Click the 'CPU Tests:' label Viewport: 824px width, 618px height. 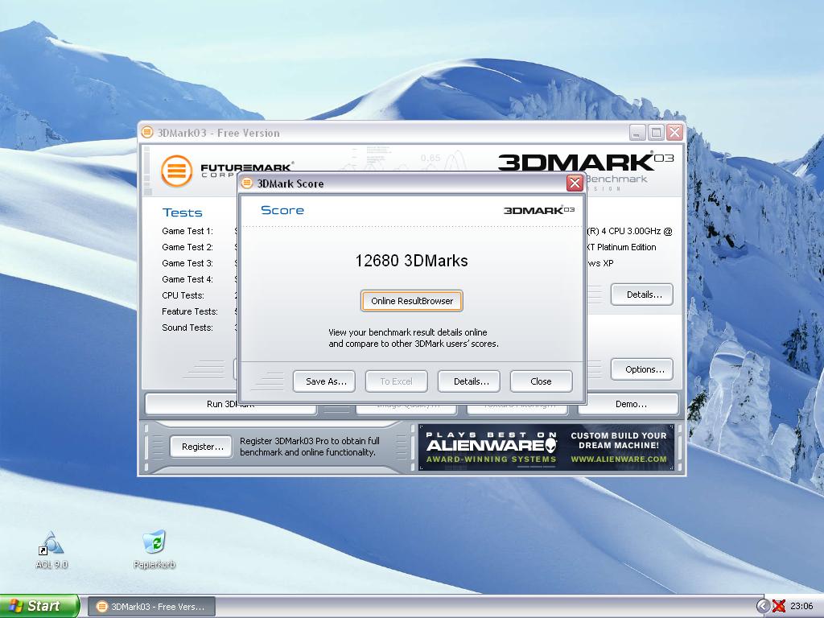(x=183, y=295)
